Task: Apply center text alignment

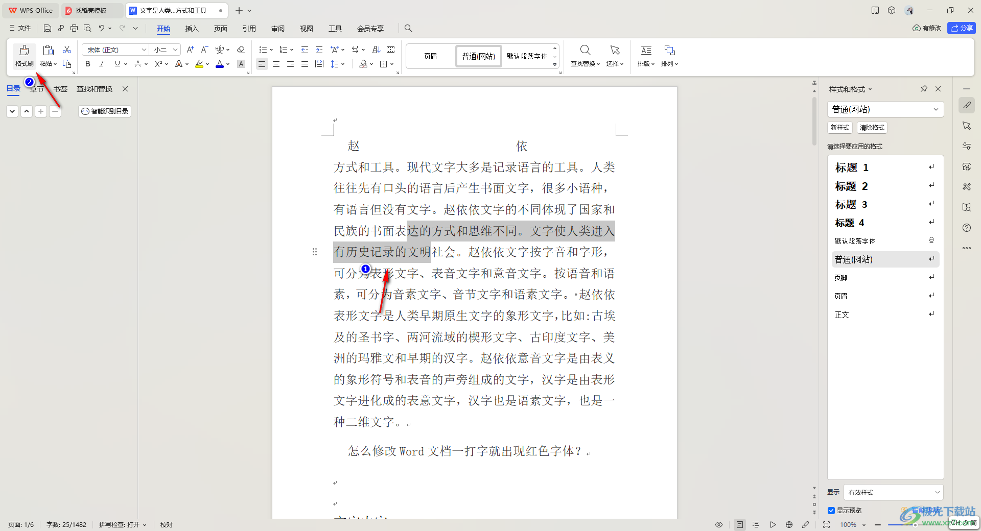Action: coord(276,64)
